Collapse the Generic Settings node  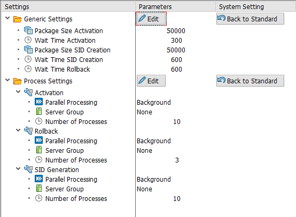pyautogui.click(x=7, y=18)
